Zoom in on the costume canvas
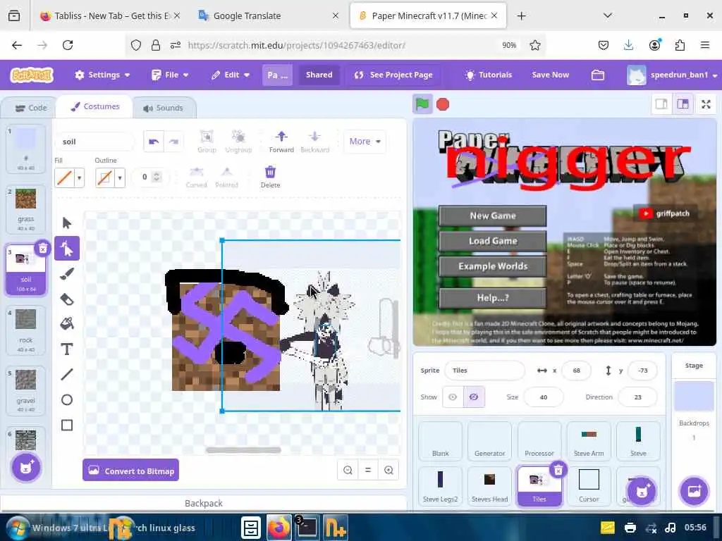The width and height of the screenshot is (722, 541). (x=388, y=470)
